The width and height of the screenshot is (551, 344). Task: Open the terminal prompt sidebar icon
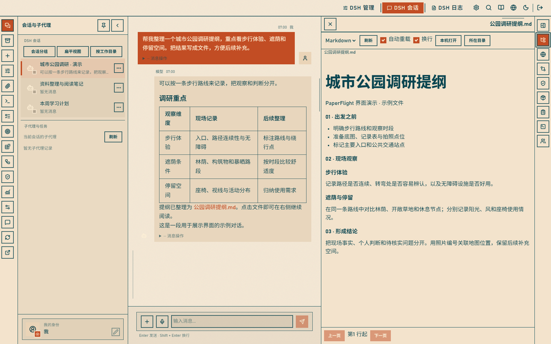click(x=8, y=101)
